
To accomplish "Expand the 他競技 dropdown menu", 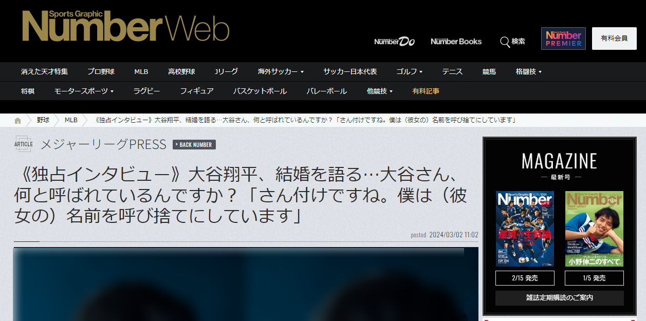I will click(380, 91).
